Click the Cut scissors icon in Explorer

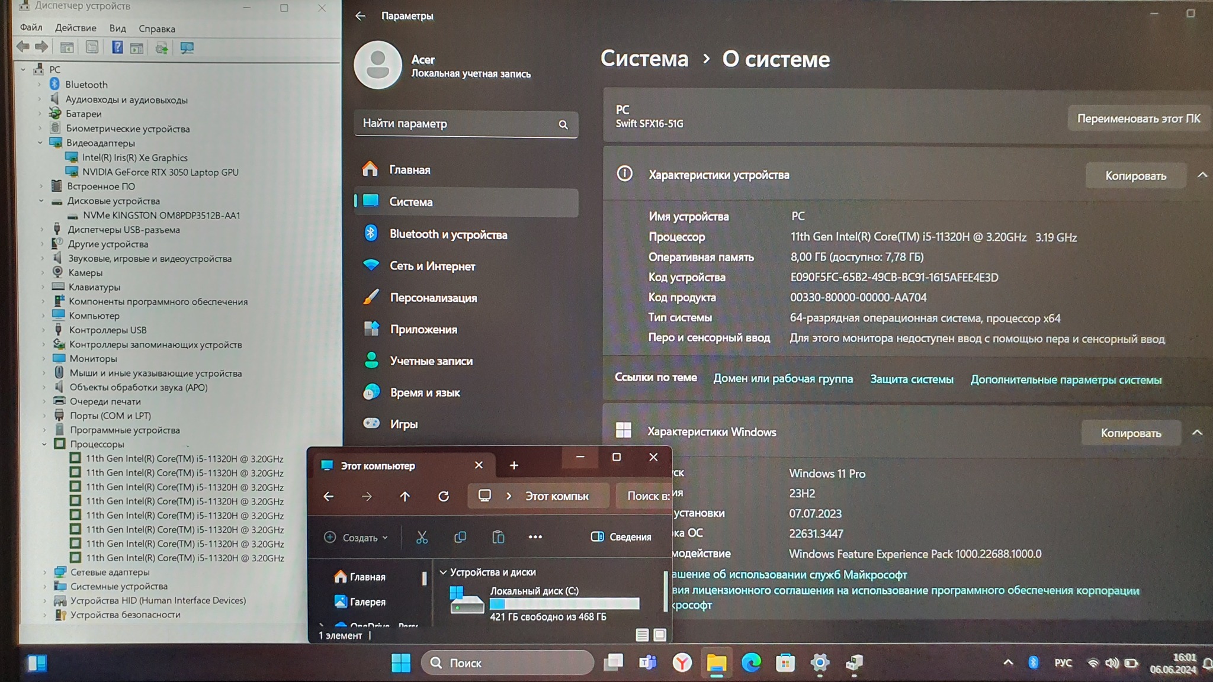(422, 537)
